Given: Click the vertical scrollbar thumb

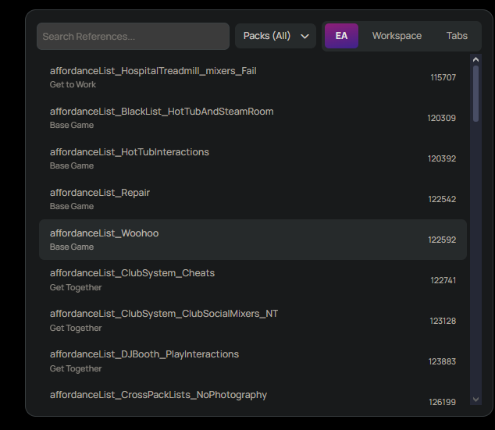Looking at the screenshot, I should point(476,94).
